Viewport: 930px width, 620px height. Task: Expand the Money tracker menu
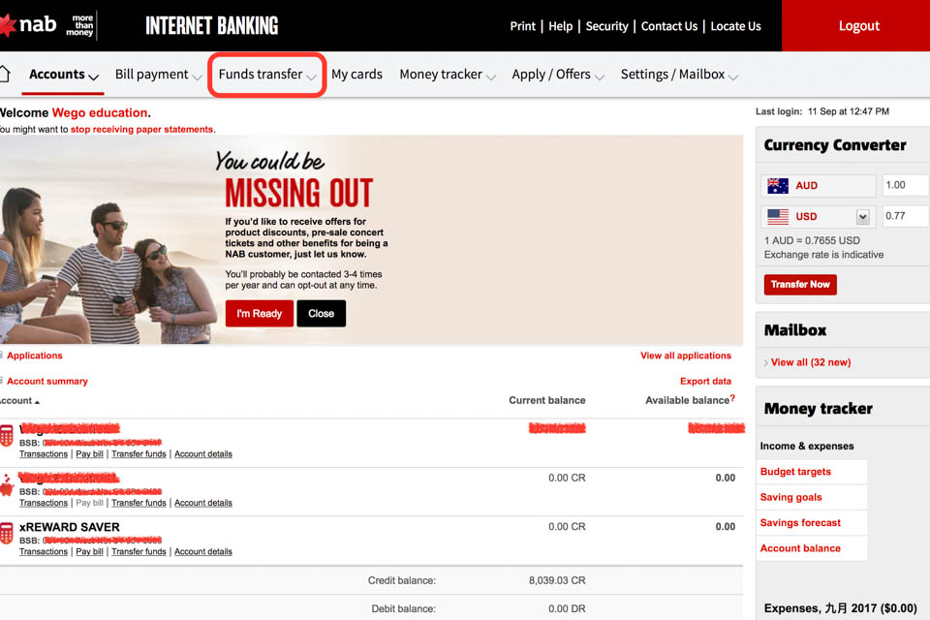(448, 75)
